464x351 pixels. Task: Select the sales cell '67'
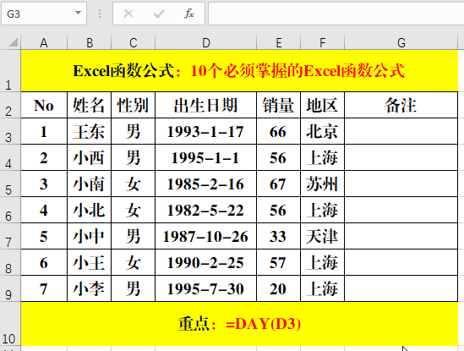pos(278,184)
